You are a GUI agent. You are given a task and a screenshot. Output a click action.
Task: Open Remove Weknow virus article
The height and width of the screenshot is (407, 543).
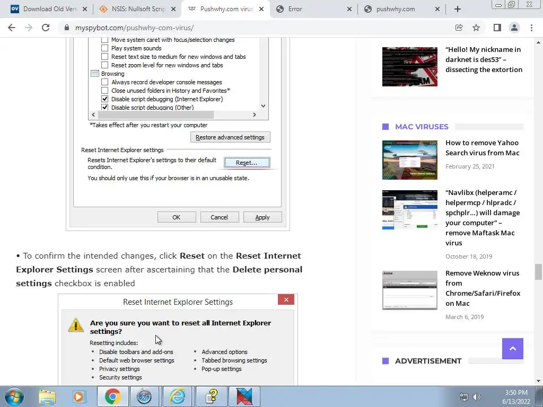tap(483, 288)
